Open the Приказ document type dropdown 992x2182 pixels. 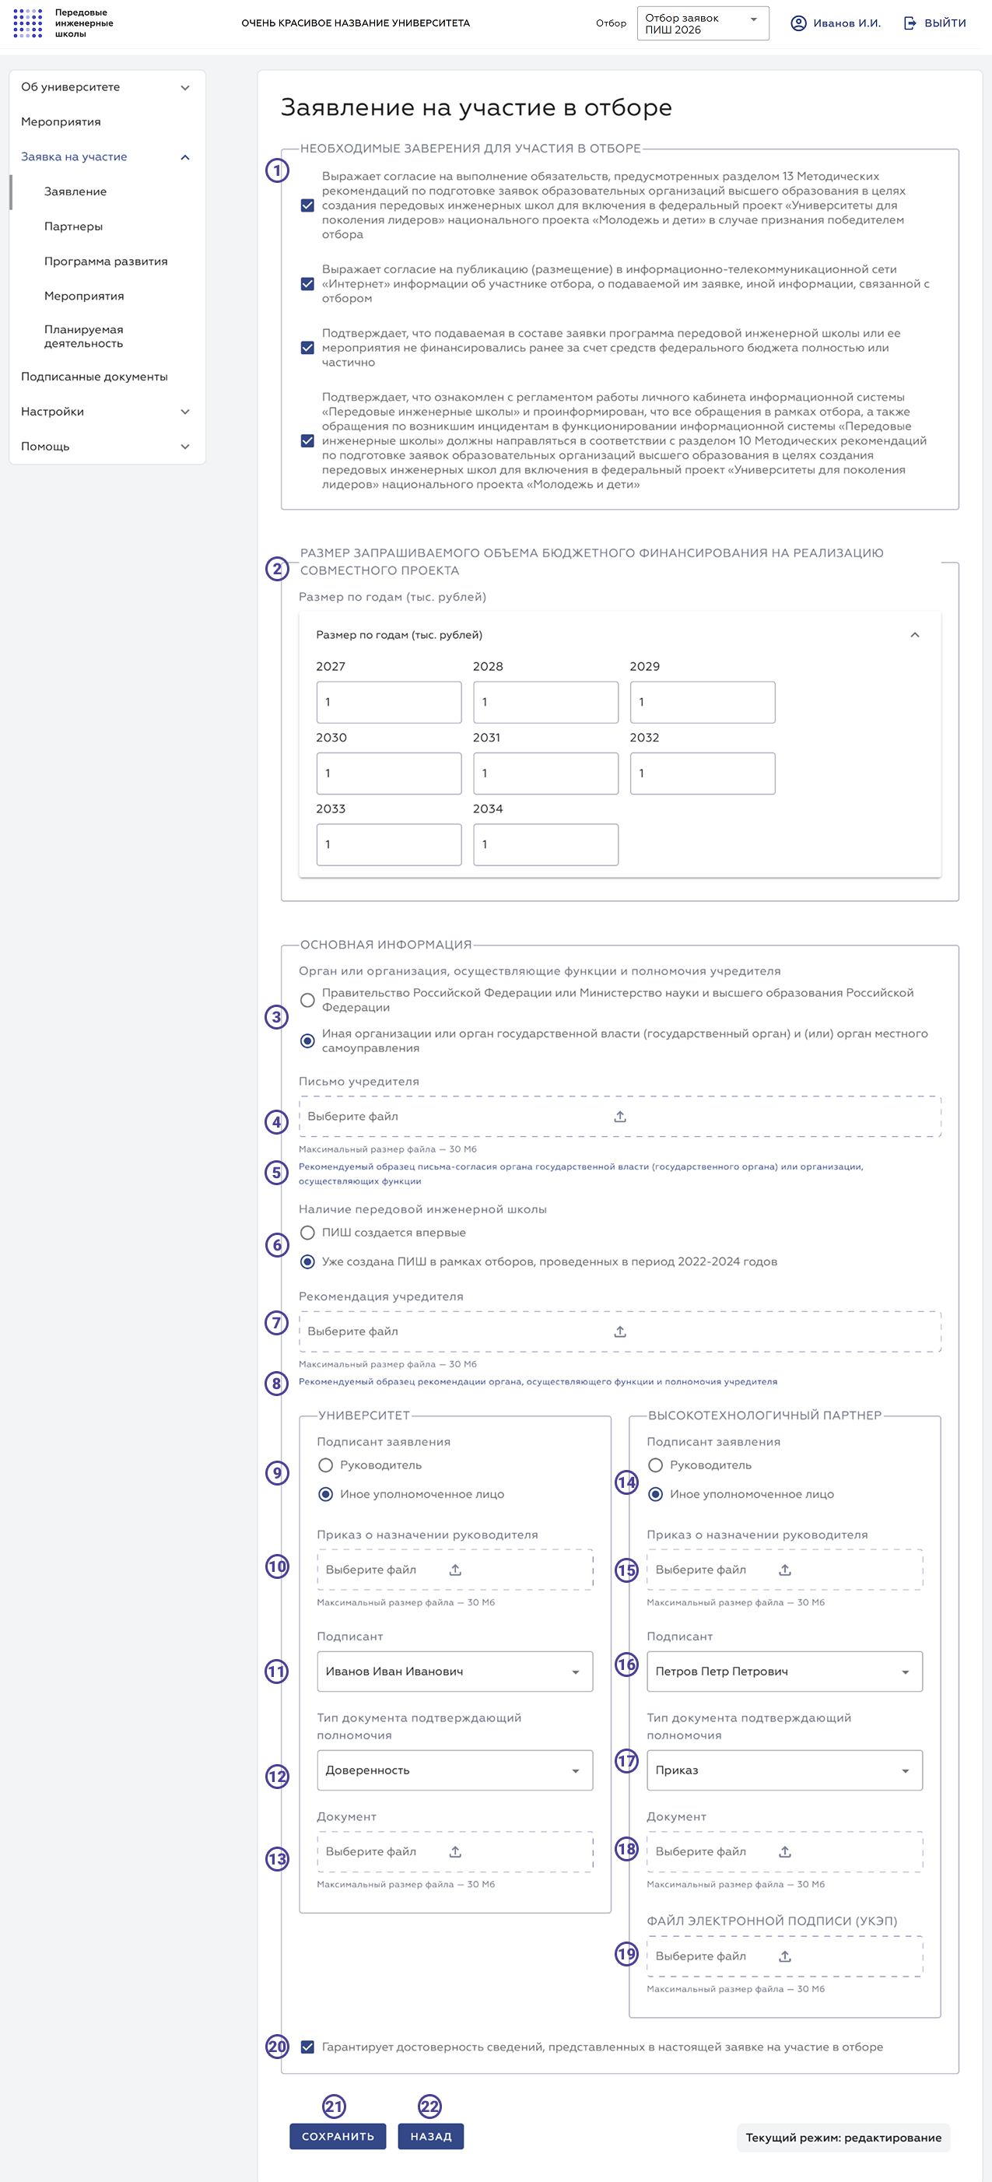784,1770
